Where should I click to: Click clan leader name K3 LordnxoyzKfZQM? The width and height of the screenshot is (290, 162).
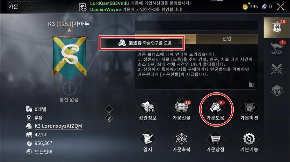click(x=58, y=126)
